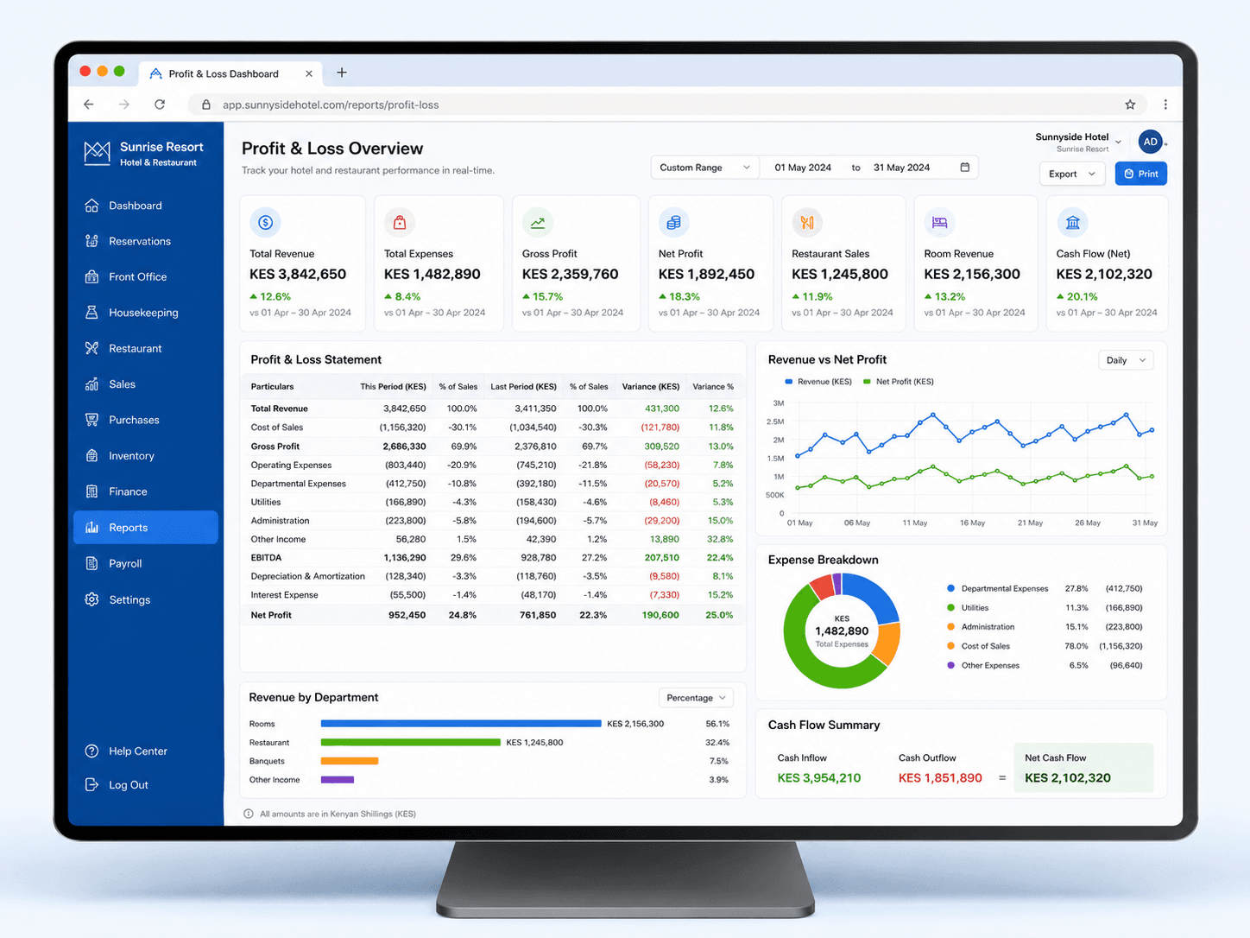The width and height of the screenshot is (1250, 938).
Task: Open the Settings gear icon
Action: pos(92,599)
